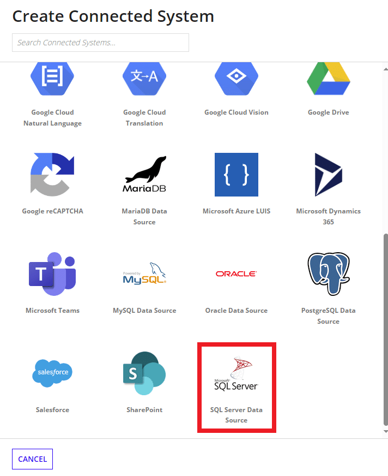Open the Google Cloud Vision icon
Viewport: 388px width, 476px height.
point(237,79)
